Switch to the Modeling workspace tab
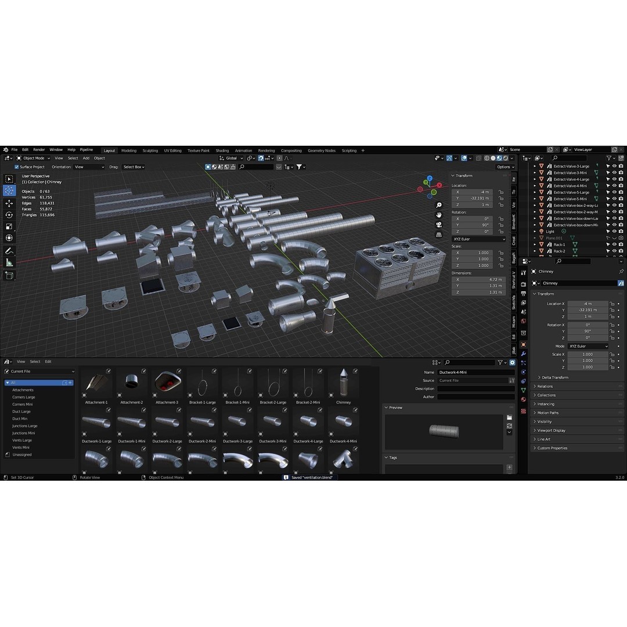Image resolution: width=627 pixels, height=627 pixels. [128, 150]
